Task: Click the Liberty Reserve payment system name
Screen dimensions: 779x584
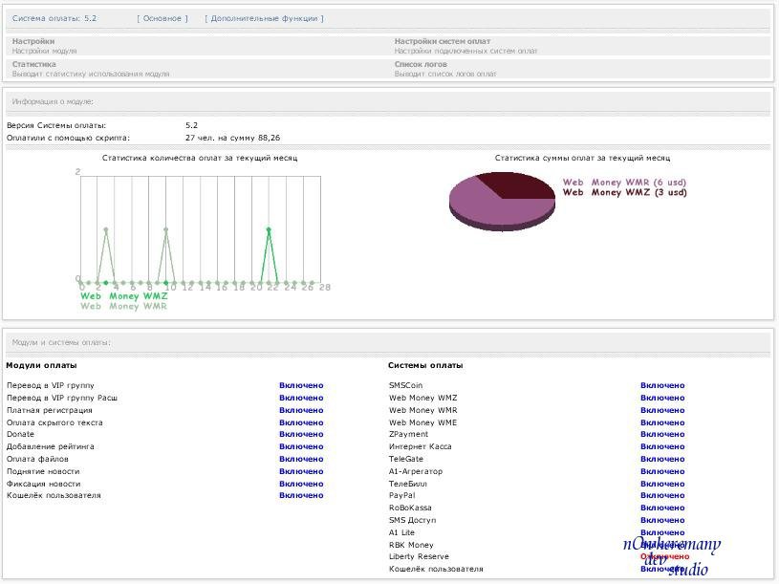Action: click(419, 556)
